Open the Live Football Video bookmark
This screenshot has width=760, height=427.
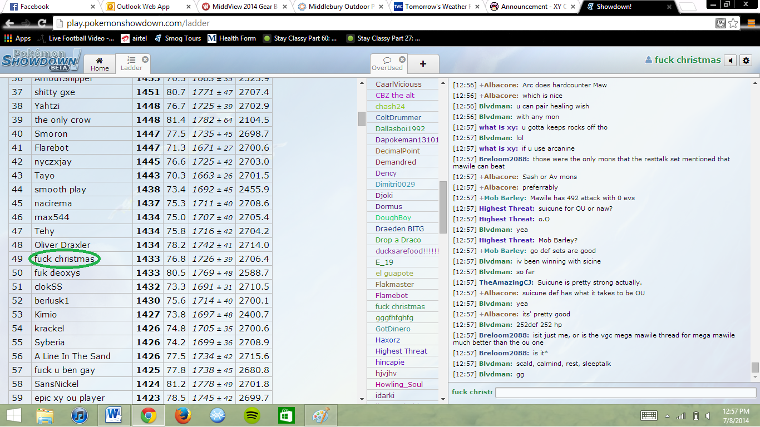[76, 38]
